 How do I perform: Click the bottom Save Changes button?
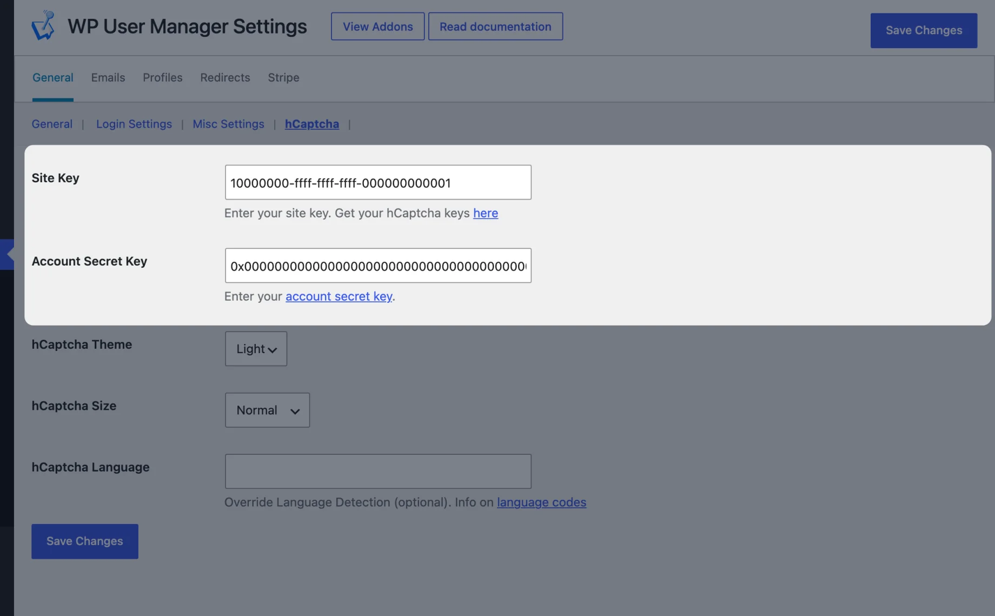[x=85, y=541]
